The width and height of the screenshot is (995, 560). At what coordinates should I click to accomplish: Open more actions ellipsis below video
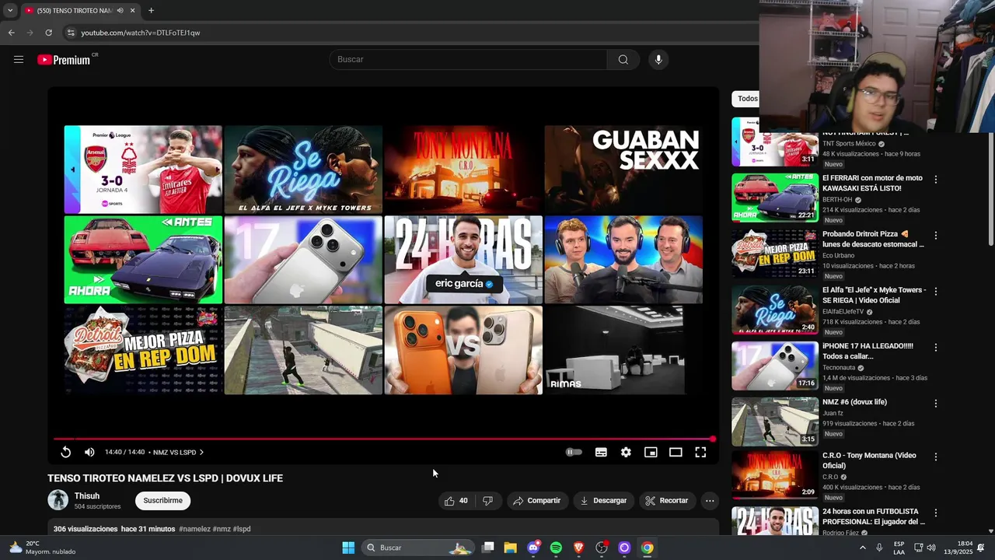(x=710, y=501)
